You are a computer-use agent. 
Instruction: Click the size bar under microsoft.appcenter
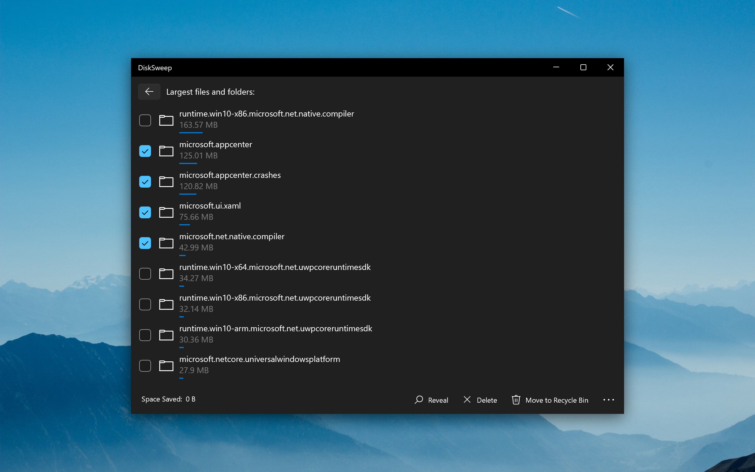pyautogui.click(x=188, y=163)
